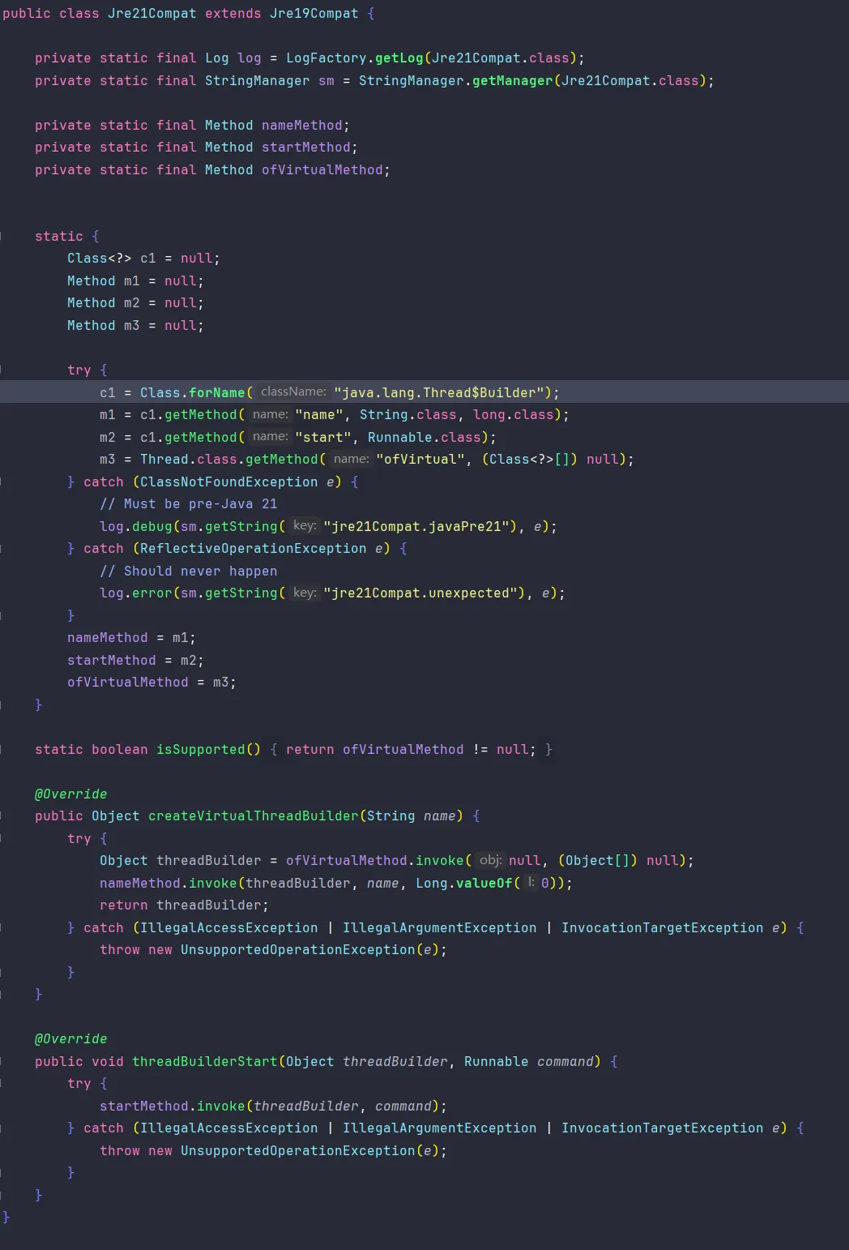This screenshot has width=849, height=1250.
Task: Click nameMethod in its field declaration line
Action: (x=302, y=126)
